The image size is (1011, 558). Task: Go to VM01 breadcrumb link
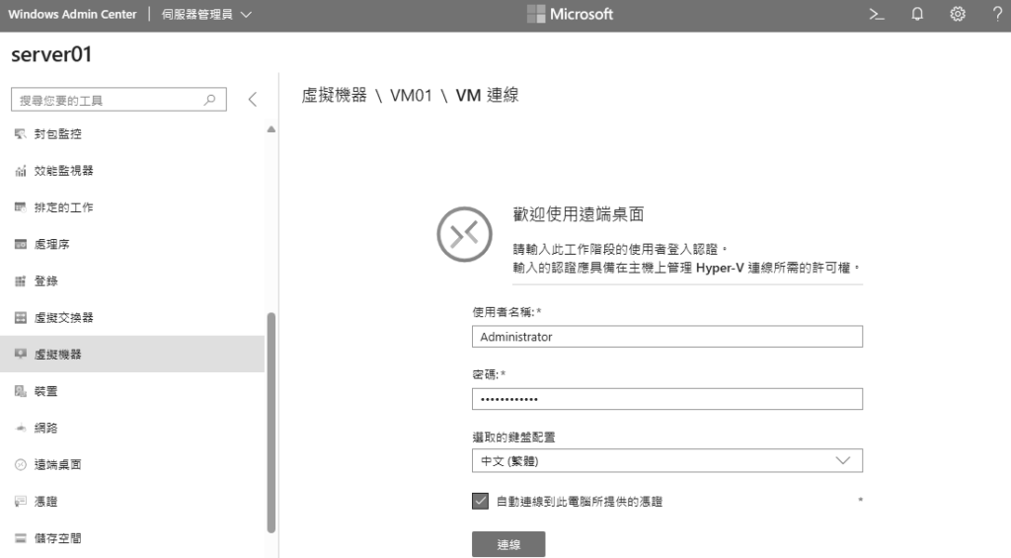click(x=411, y=96)
